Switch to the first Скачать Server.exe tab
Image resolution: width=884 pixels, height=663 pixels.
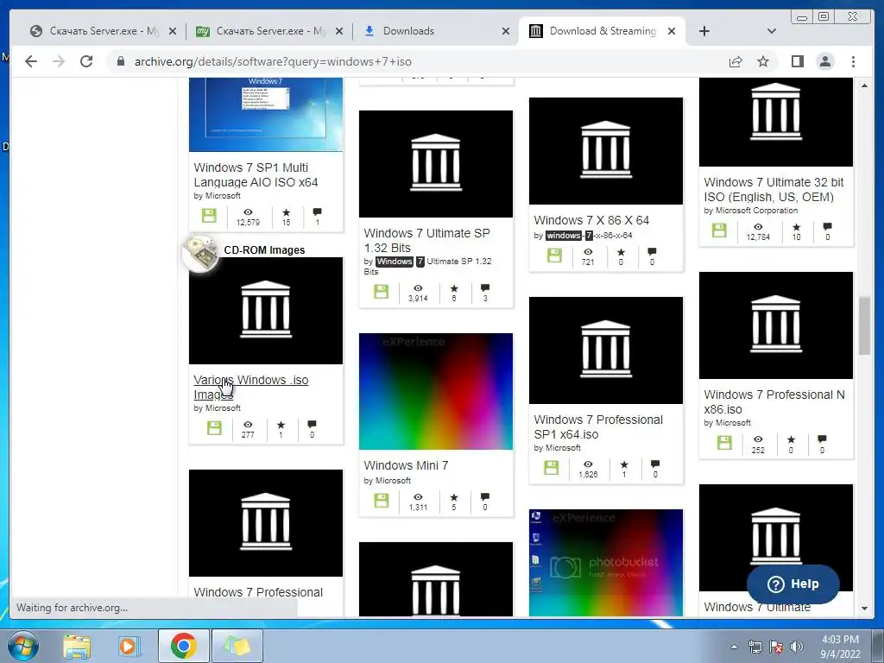pyautogui.click(x=102, y=31)
